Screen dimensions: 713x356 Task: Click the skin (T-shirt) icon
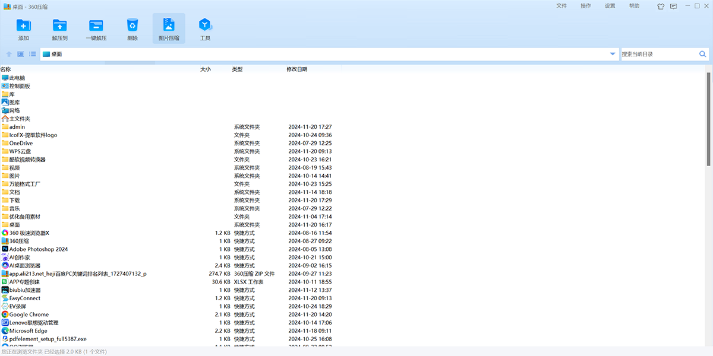661,7
